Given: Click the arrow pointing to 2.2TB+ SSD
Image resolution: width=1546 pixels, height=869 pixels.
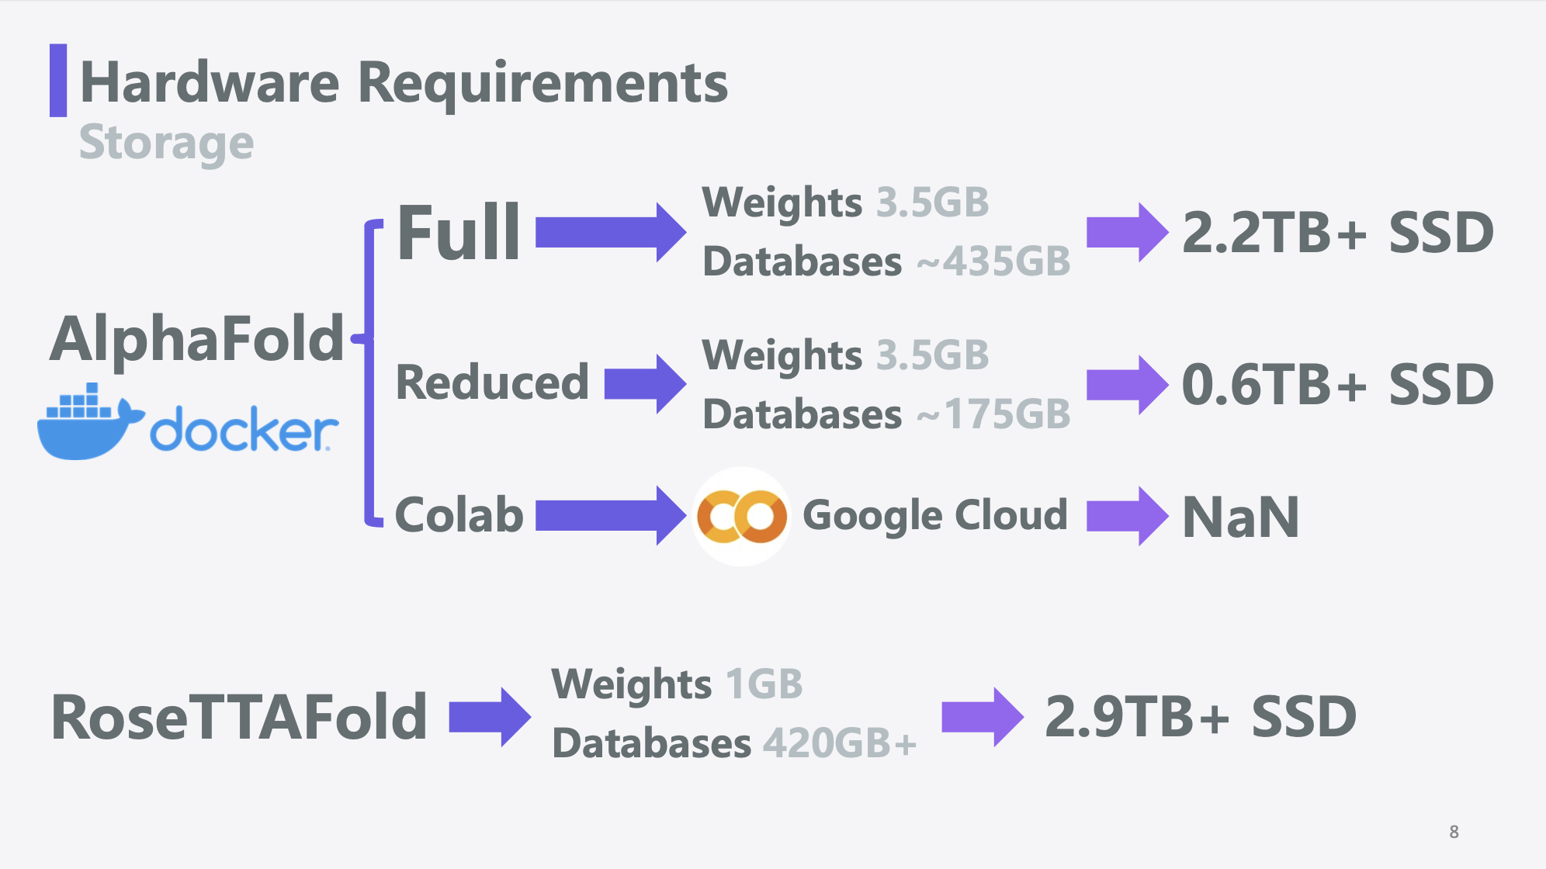Looking at the screenshot, I should point(1127,232).
